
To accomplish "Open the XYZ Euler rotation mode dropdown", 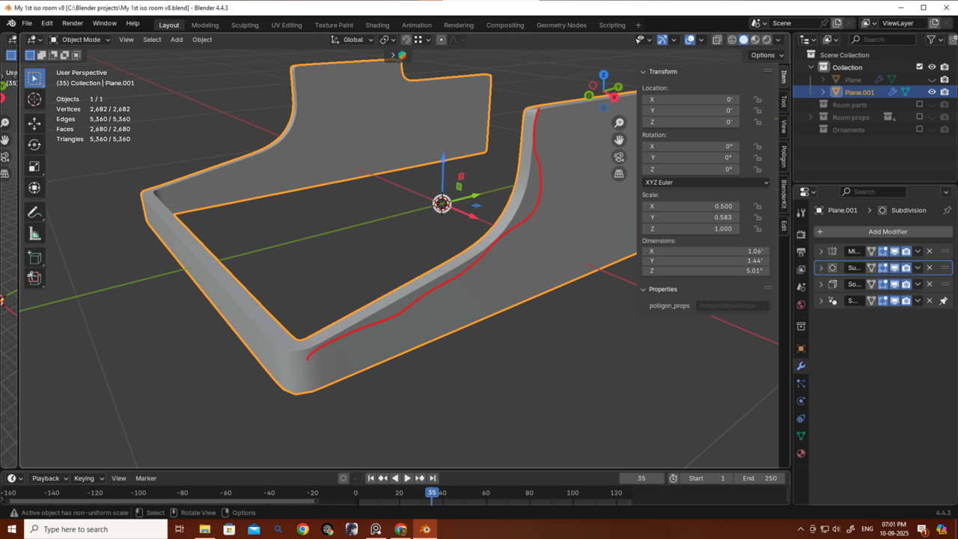I will pos(706,183).
